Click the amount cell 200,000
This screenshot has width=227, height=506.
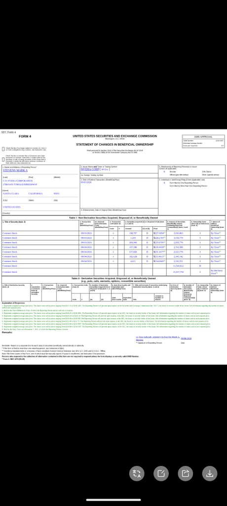click(x=133, y=242)
